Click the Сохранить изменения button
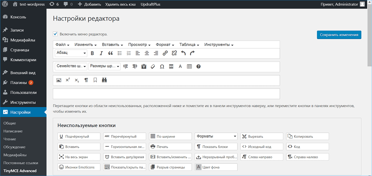Viewport: 372px width, 176px height. (339, 35)
